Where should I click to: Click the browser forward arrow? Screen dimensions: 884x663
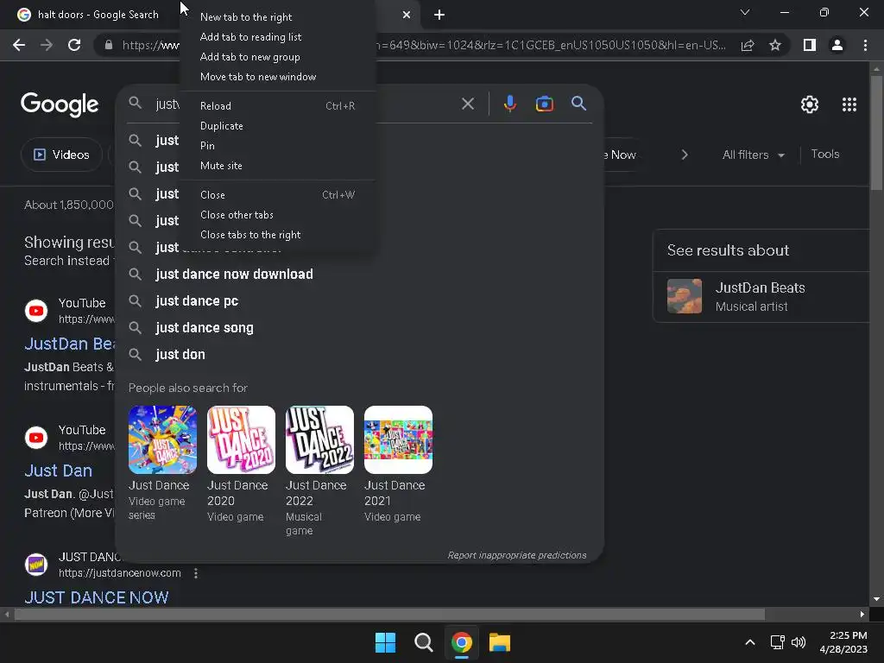click(x=47, y=45)
